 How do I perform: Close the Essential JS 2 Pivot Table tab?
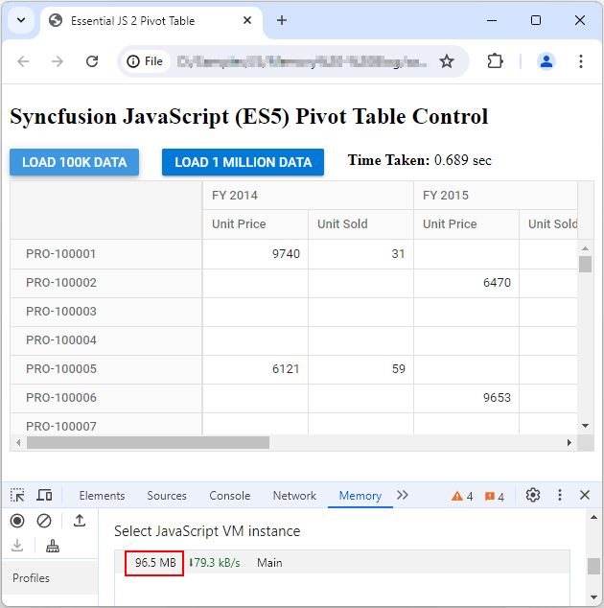[x=247, y=20]
